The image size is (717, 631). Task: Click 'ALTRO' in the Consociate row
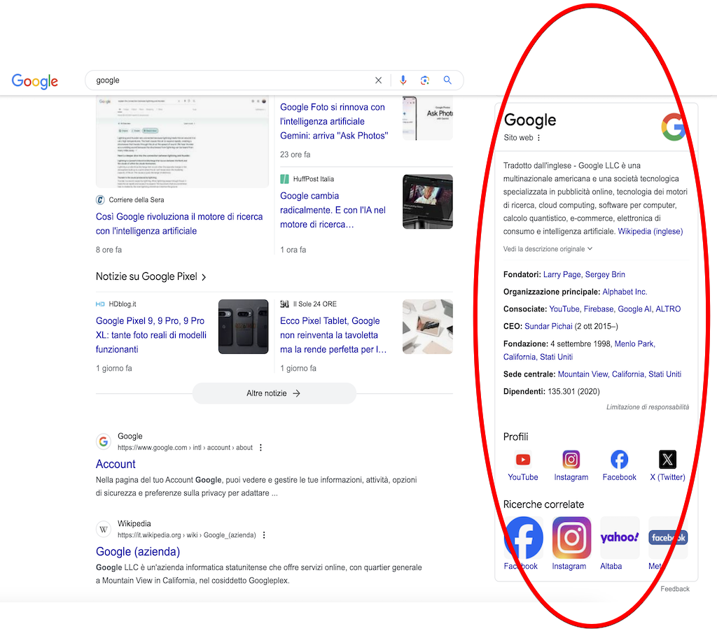click(668, 309)
